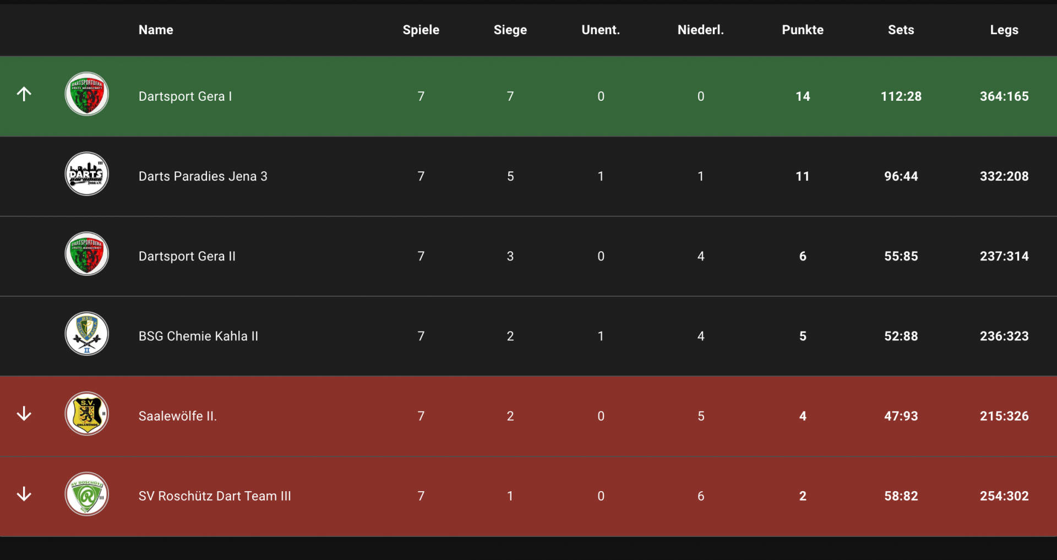The height and width of the screenshot is (560, 1057).
Task: Click the Saalewölfe II. club badge
Action: [87, 414]
